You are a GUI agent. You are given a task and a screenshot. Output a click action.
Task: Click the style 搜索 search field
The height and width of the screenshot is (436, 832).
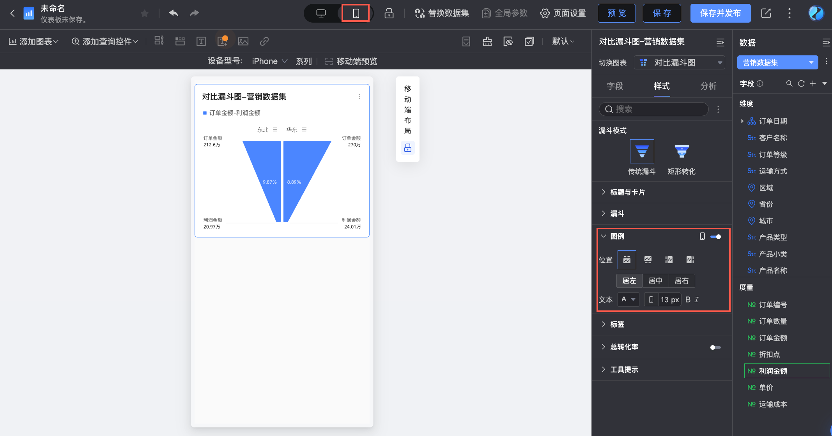coord(654,109)
